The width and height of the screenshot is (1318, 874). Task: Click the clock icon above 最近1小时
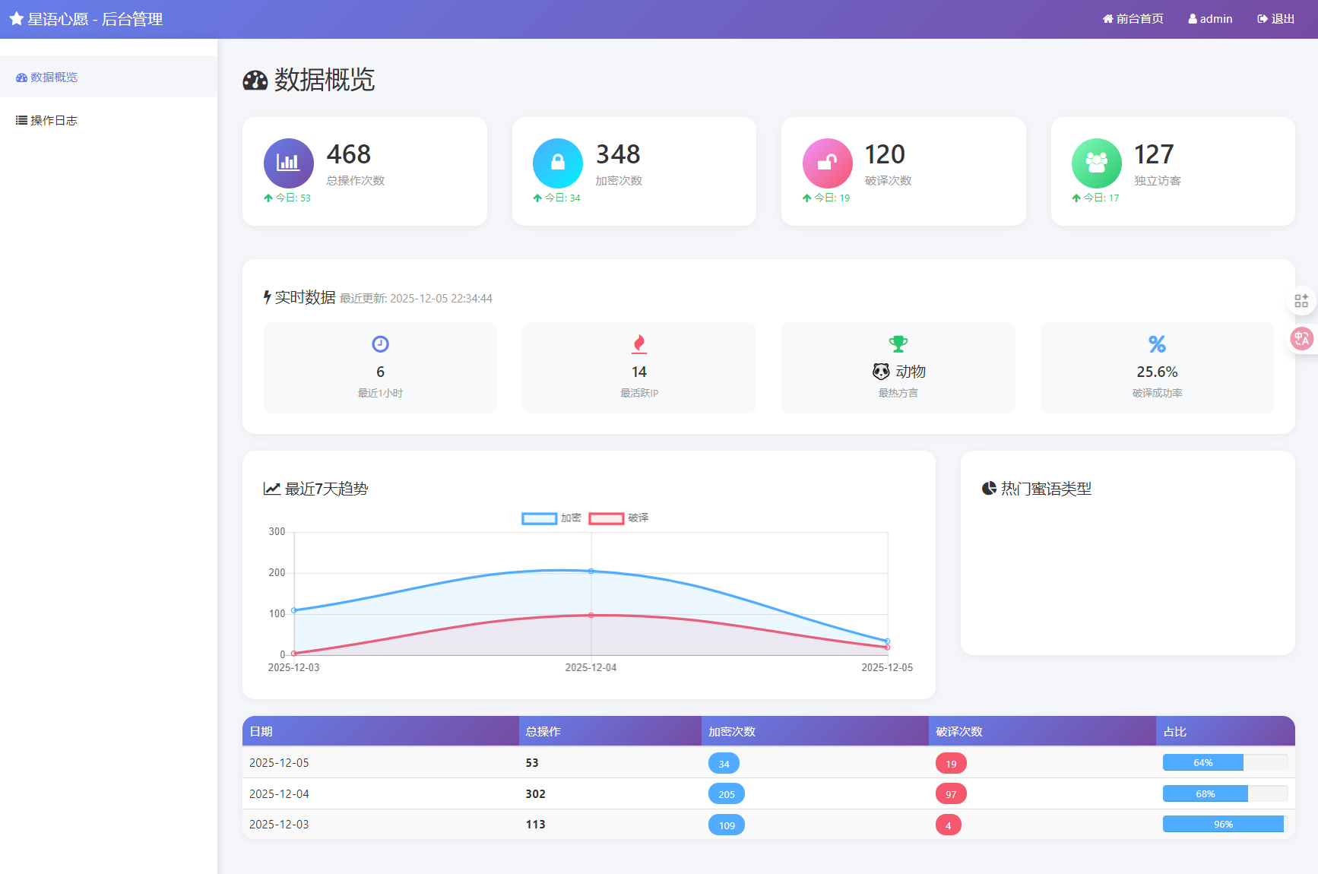click(x=380, y=344)
